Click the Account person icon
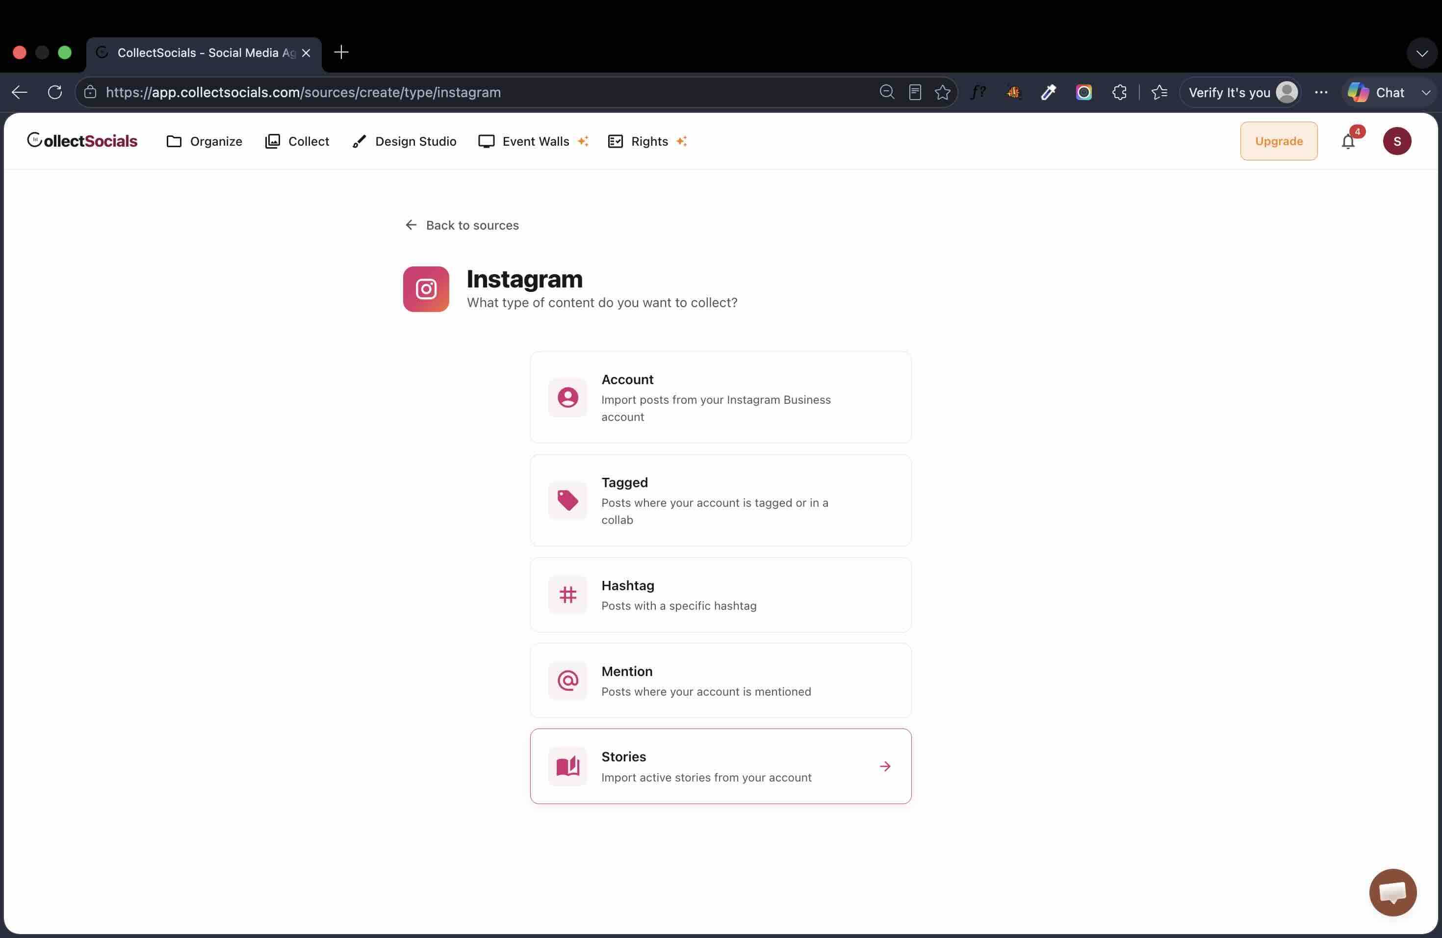Viewport: 1442px width, 938px height. click(567, 397)
